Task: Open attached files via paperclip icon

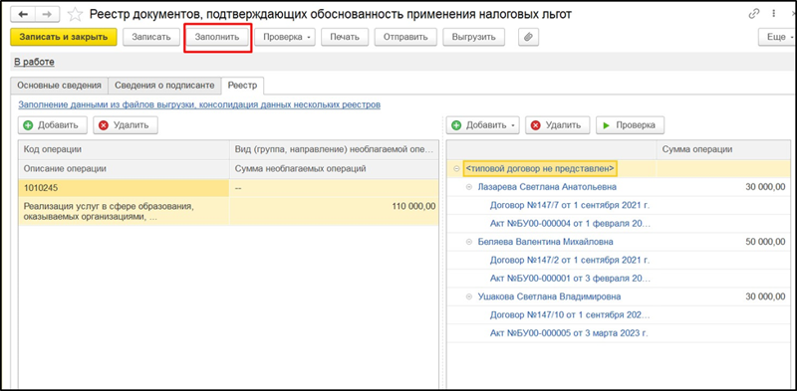Action: (528, 37)
